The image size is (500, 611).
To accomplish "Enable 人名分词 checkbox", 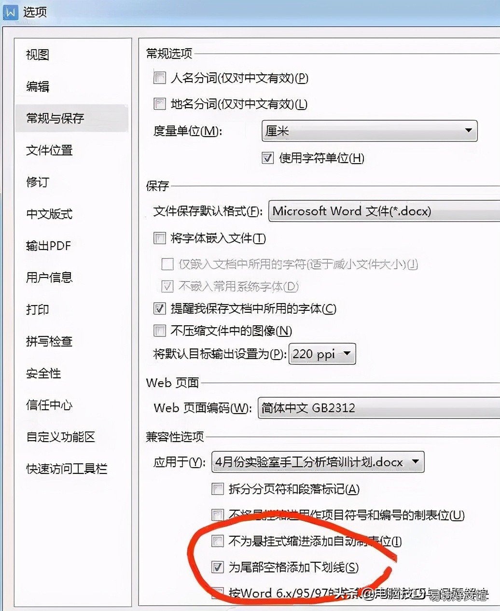I will 160,78.
